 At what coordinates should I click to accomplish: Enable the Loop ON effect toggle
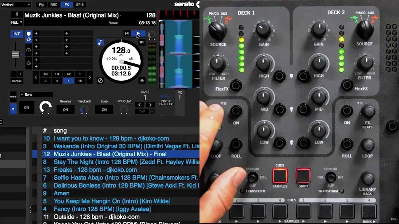(x=104, y=110)
